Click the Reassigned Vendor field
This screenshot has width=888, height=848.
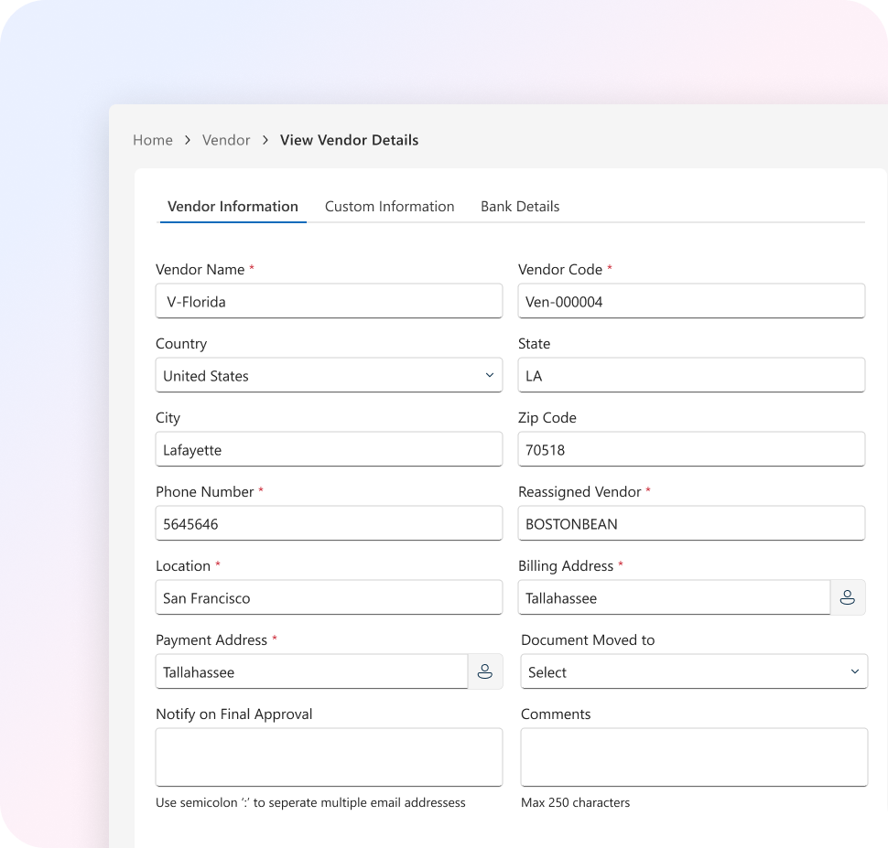click(691, 523)
